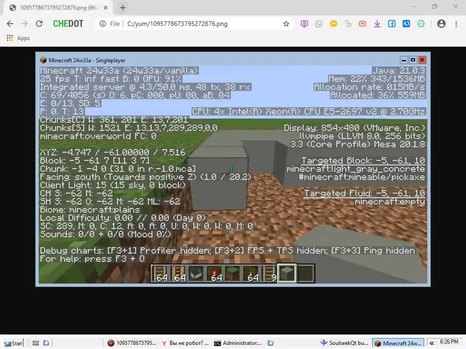Select the rail stack of 9 in hotbar
This screenshot has width=466, height=349.
[x=269, y=274]
